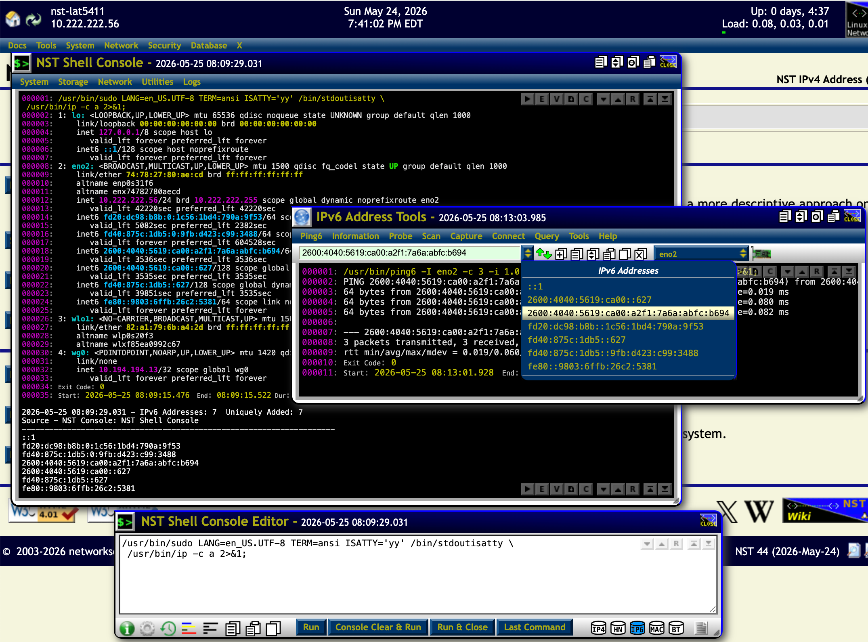Image resolution: width=868 pixels, height=642 pixels.
Task: Open the Tools menu in top menu bar
Action: (x=46, y=46)
